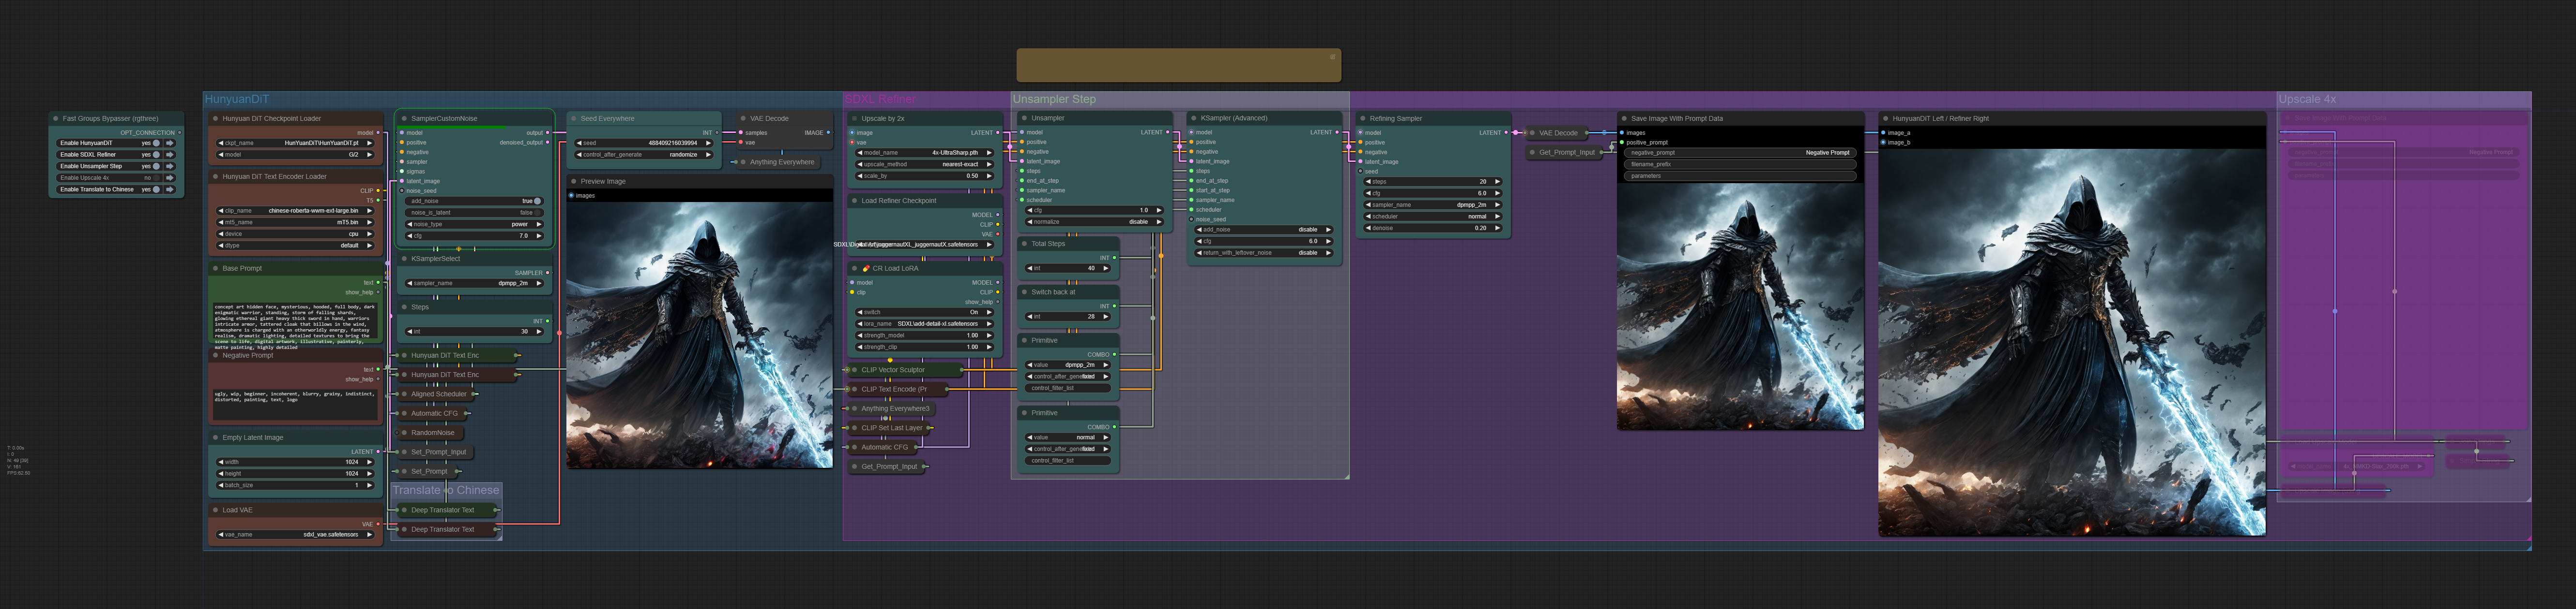Click the arrow icon beside Enable HunyuanDiT
The image size is (2576, 609).
tap(170, 143)
